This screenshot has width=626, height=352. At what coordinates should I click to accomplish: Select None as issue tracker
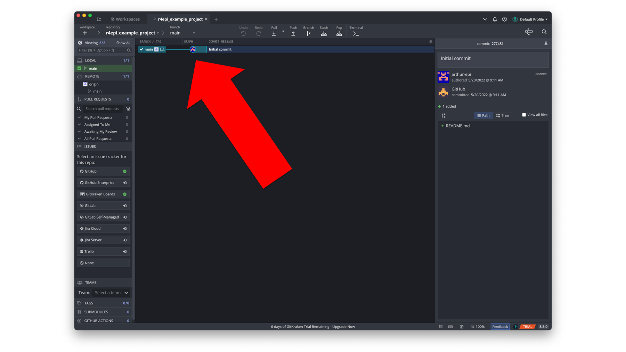click(103, 263)
